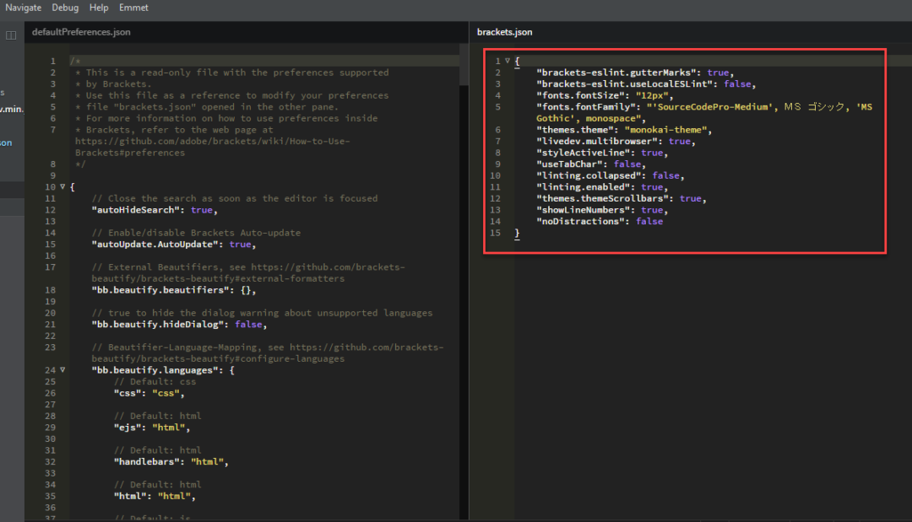Open the Navigate menu
The image size is (912, 522).
(x=23, y=8)
